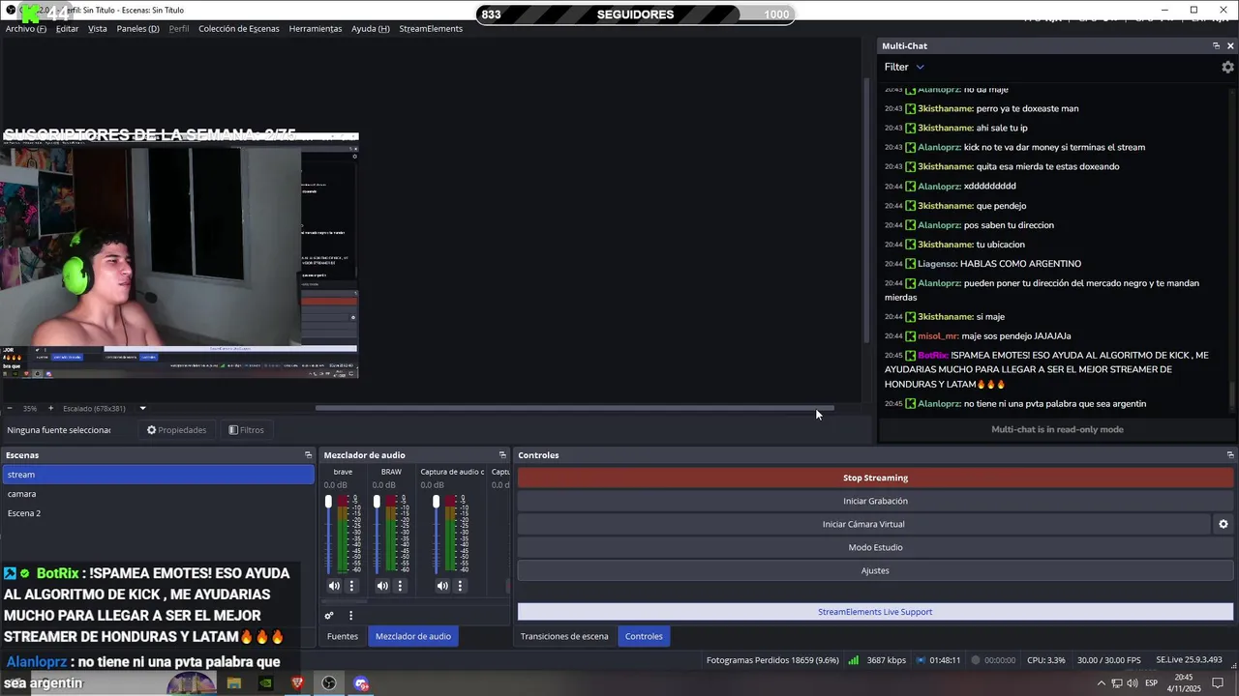The width and height of the screenshot is (1239, 696).
Task: Open options menu for BRAW audio source
Action: pyautogui.click(x=400, y=586)
